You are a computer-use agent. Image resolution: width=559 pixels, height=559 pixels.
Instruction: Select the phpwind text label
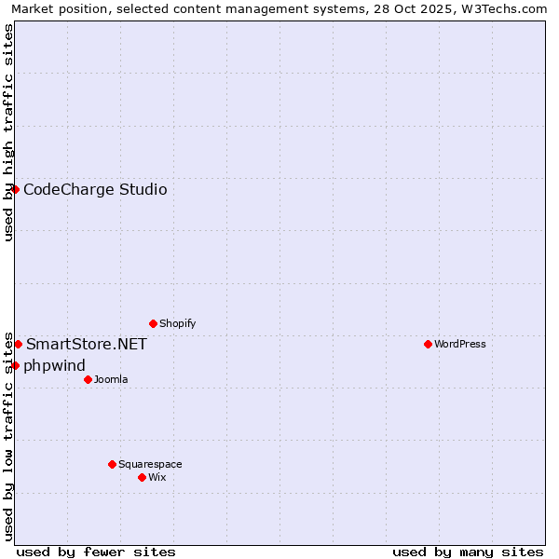coord(54,365)
